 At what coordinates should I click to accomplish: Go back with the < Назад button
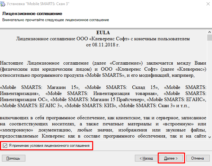click(x=146, y=158)
